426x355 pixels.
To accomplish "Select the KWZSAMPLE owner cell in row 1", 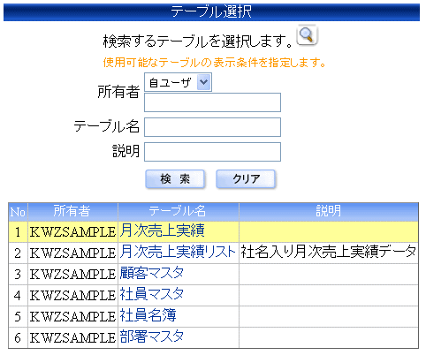I will point(72,231).
